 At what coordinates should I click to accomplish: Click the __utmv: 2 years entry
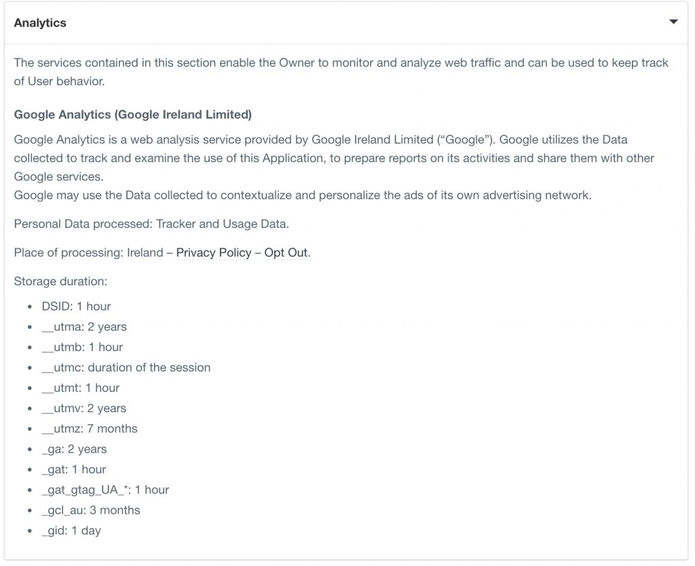(x=84, y=408)
